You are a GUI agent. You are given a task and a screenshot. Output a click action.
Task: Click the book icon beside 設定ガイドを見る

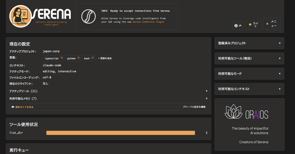coord(13,107)
